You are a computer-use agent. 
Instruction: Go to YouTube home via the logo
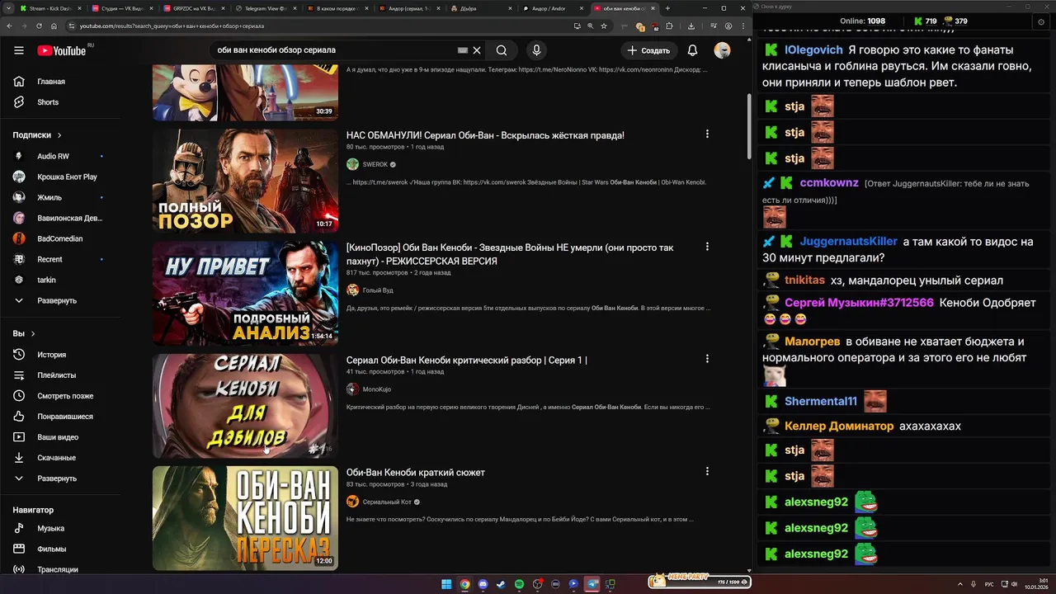62,50
